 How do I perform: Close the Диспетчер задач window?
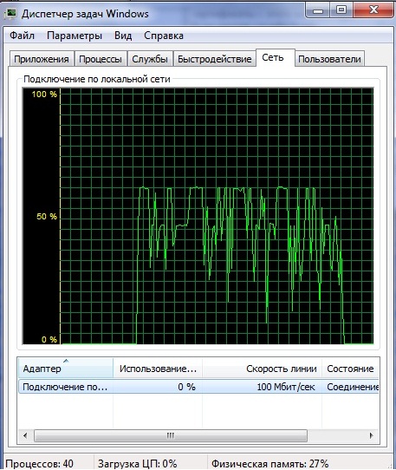(373, 10)
